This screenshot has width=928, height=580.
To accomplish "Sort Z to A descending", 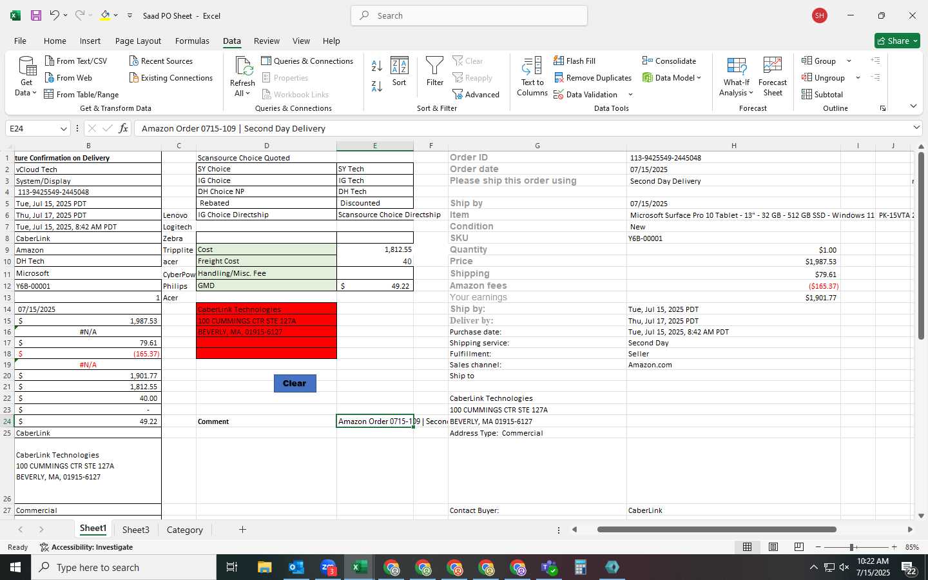I will coord(377,86).
